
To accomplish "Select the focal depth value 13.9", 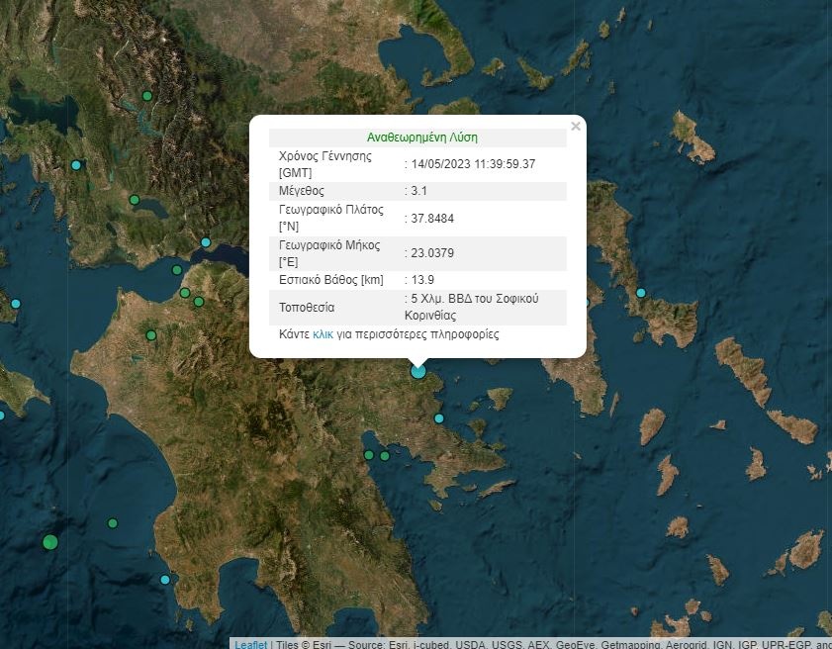I will [422, 280].
